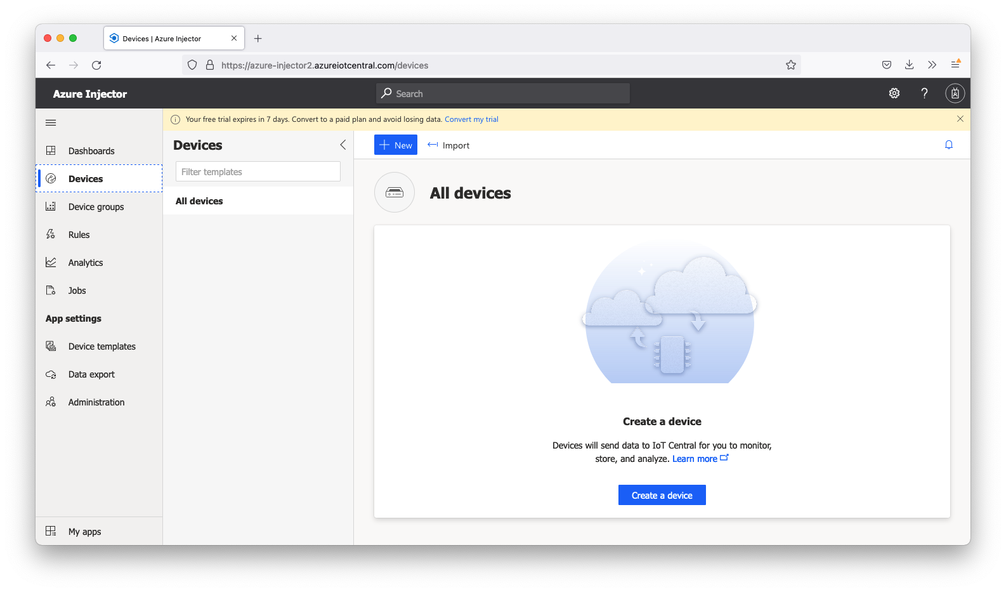
Task: Focus the Filter templates field
Action: pyautogui.click(x=258, y=172)
